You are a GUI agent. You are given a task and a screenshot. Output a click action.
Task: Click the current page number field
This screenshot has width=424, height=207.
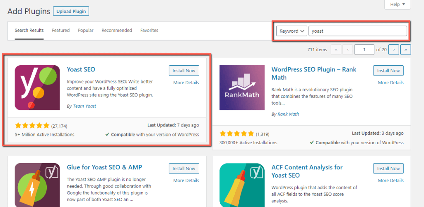point(364,50)
